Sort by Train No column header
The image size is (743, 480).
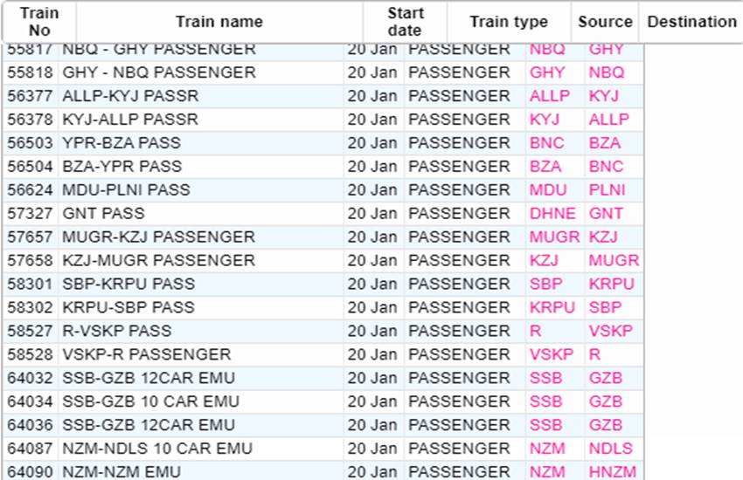pos(39,22)
